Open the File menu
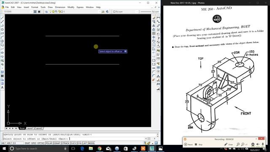Viewport: 270px width, 152px height. tap(7, 7)
